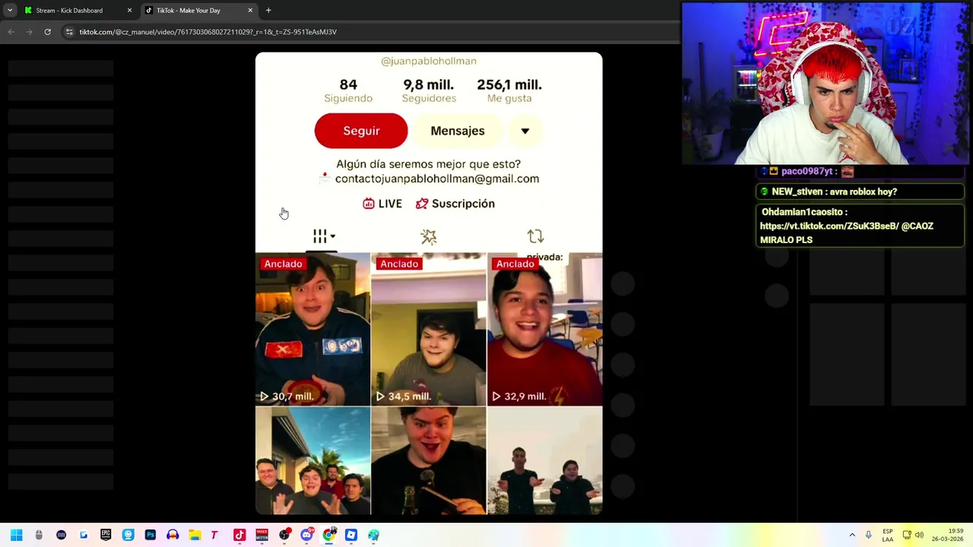The height and width of the screenshot is (547, 973).
Task: Go back to the previous page
Action: pos(11,32)
